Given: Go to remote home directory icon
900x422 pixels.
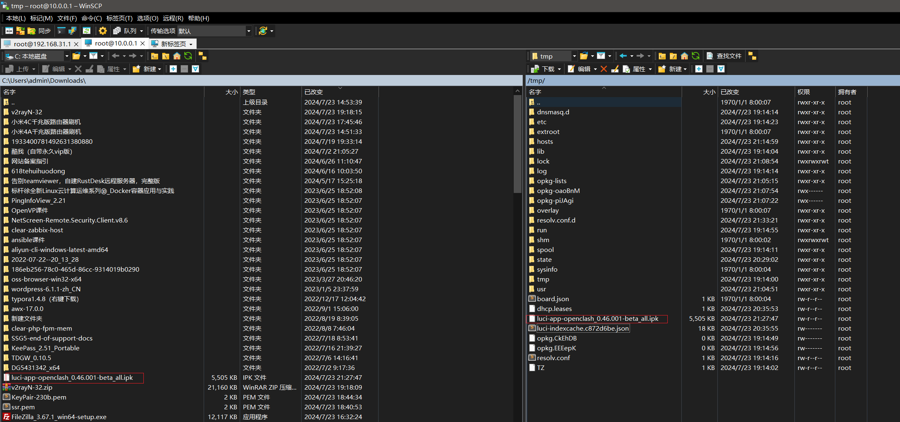Looking at the screenshot, I should click(x=684, y=56).
